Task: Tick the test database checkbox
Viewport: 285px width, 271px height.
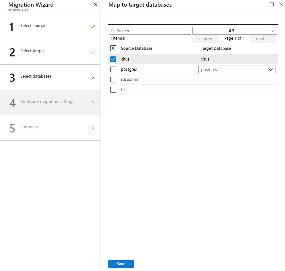Action: 113,90
